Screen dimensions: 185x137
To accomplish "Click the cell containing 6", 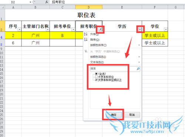I will click(13, 43).
